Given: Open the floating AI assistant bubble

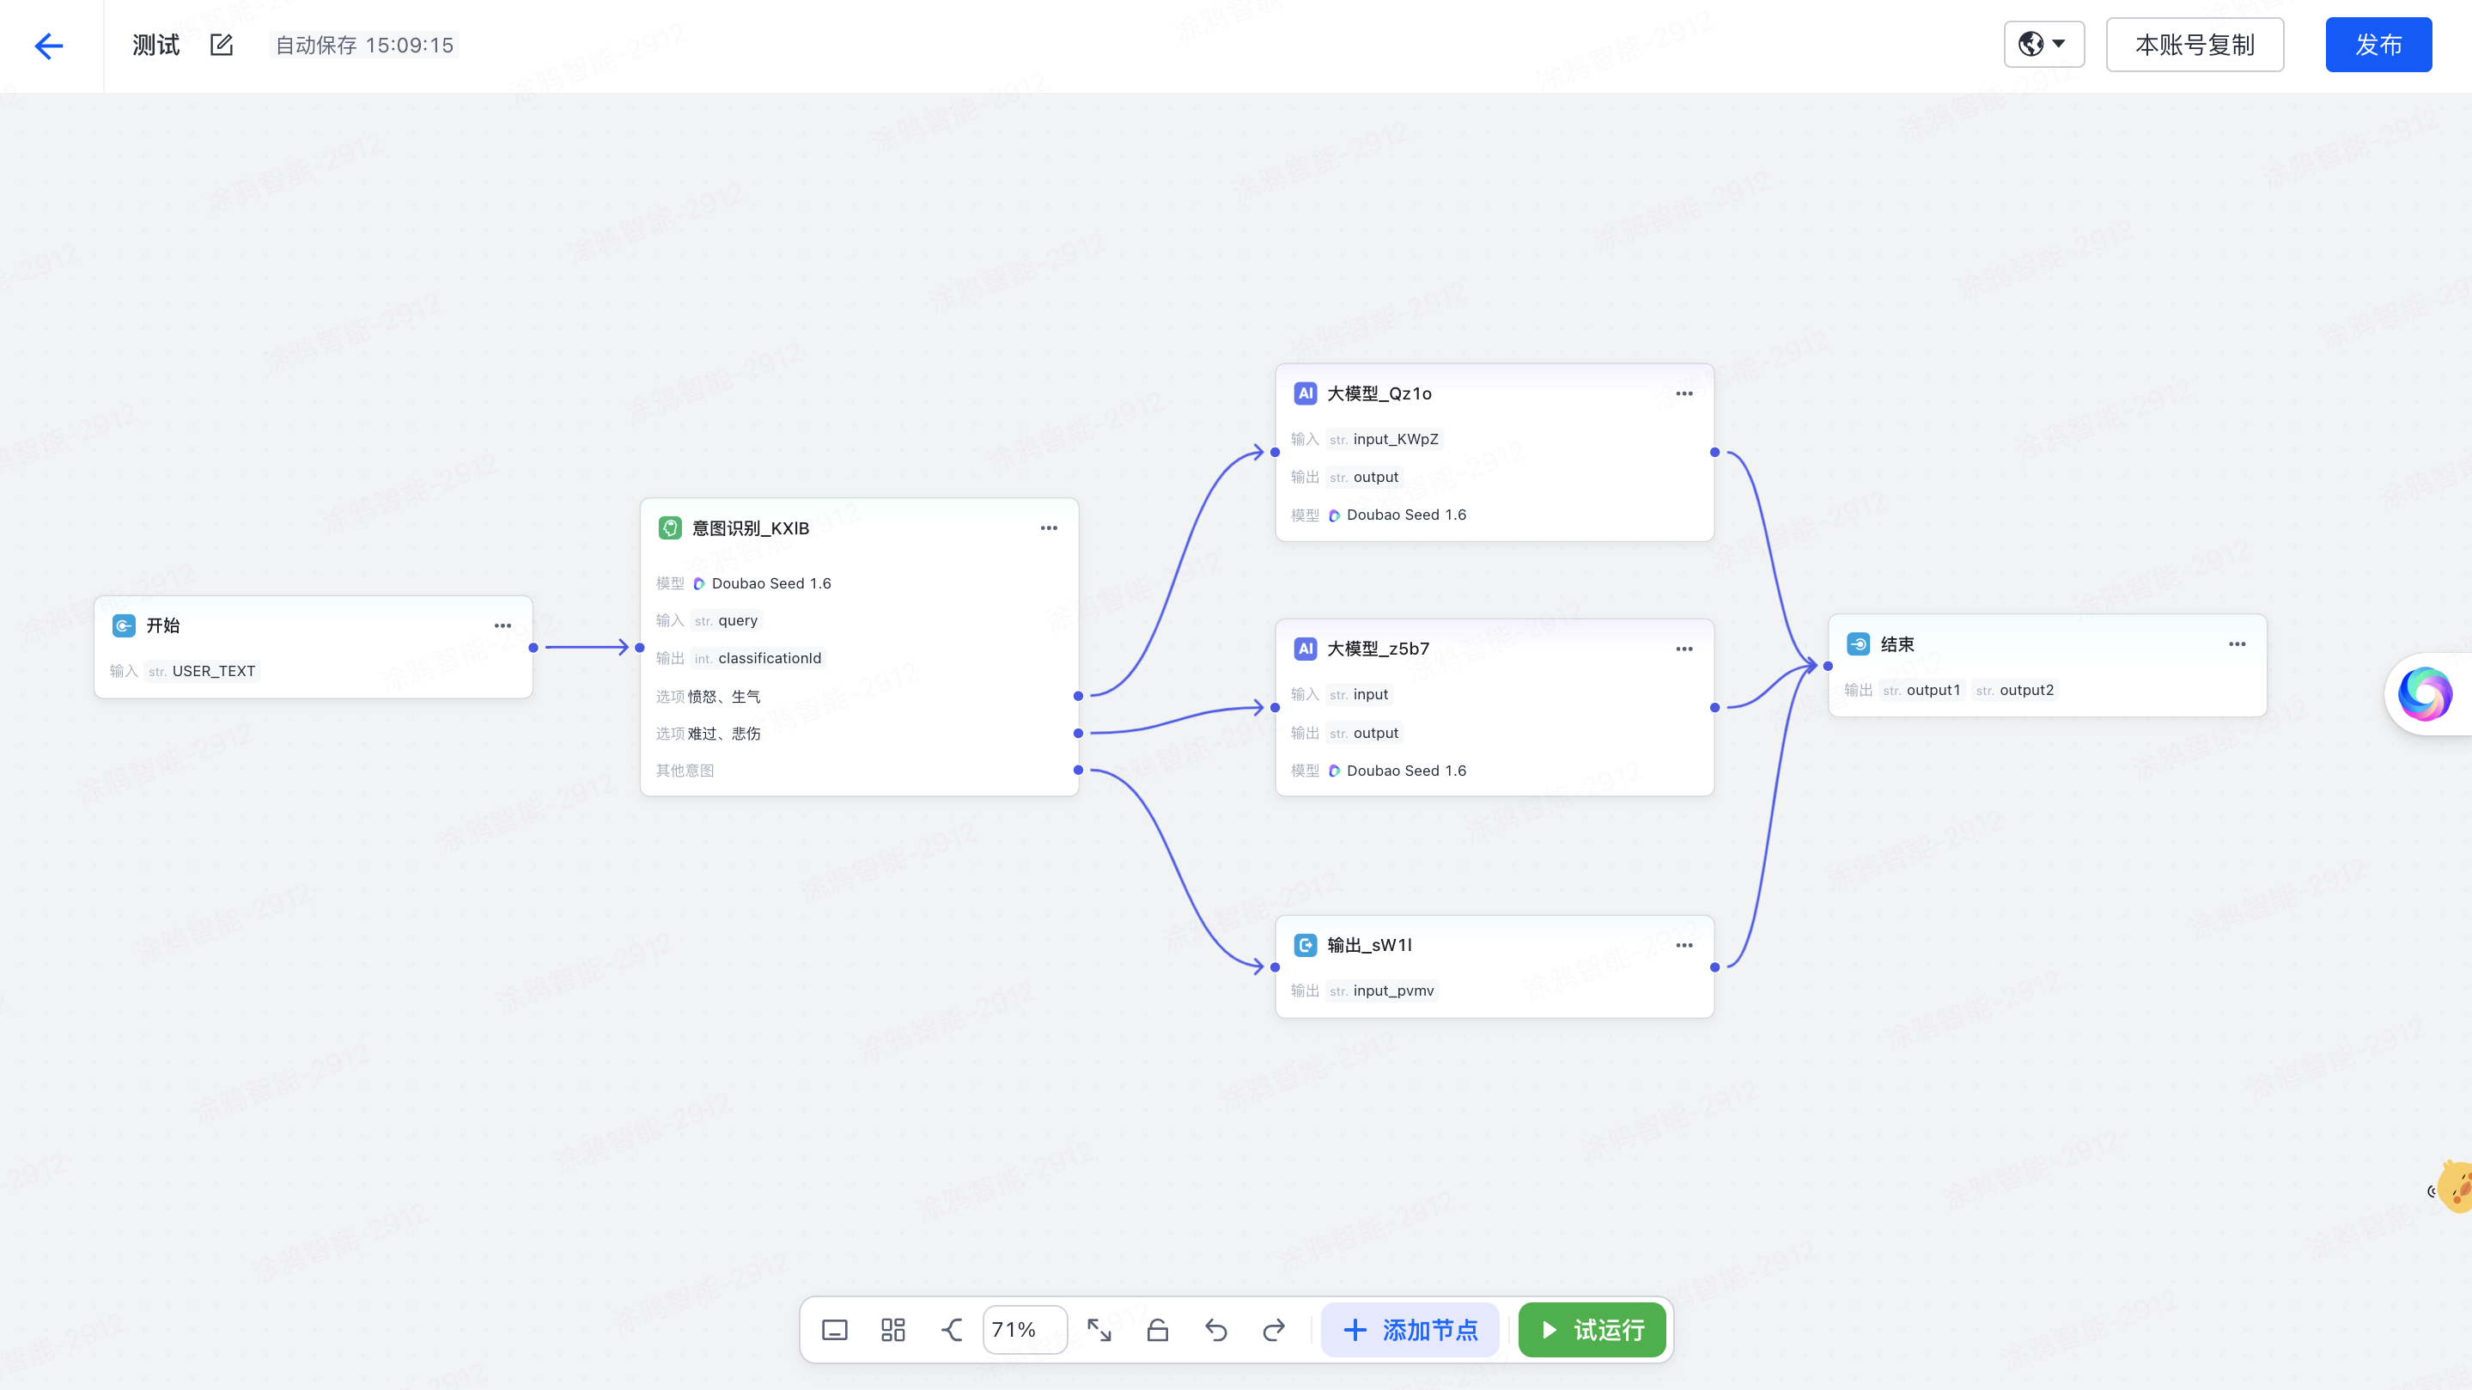Looking at the screenshot, I should coord(2425,693).
